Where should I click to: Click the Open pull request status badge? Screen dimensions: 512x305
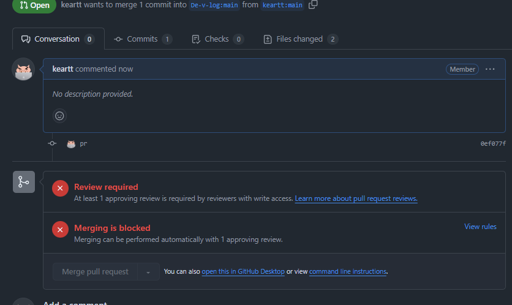coord(34,6)
